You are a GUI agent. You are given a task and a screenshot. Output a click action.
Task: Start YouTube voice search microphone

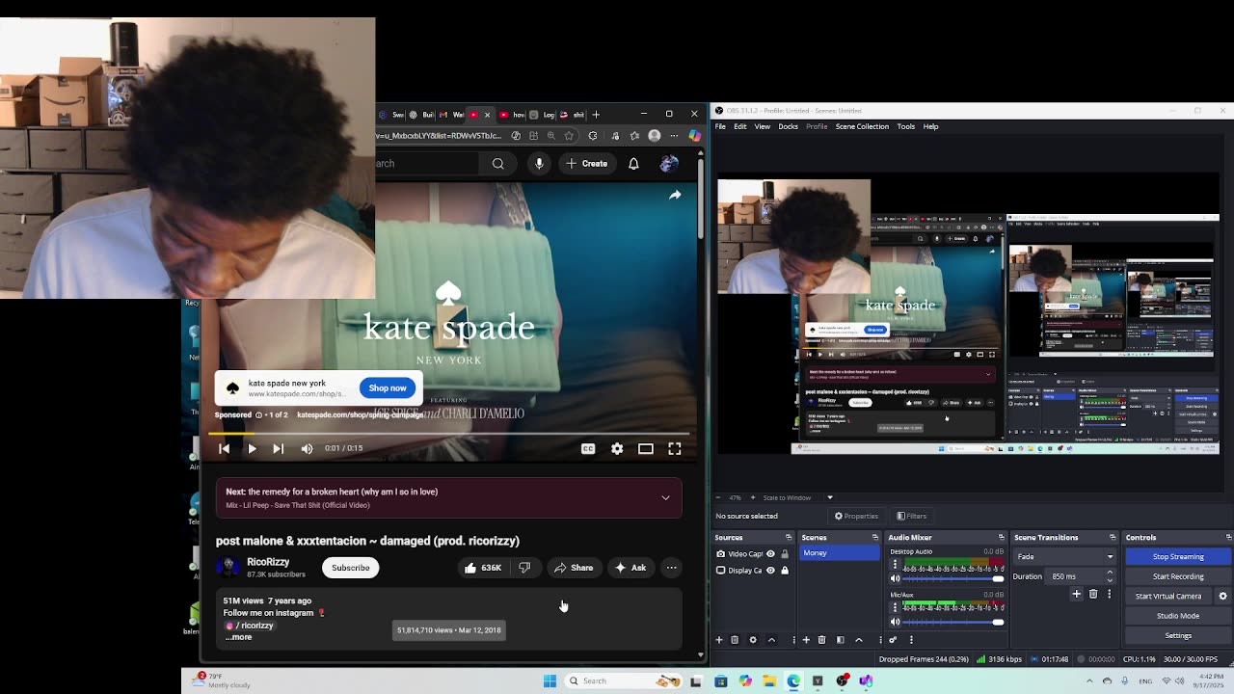click(x=539, y=164)
